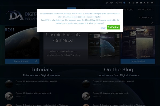
Task: Click the Login key icon
Action: tap(107, 3)
